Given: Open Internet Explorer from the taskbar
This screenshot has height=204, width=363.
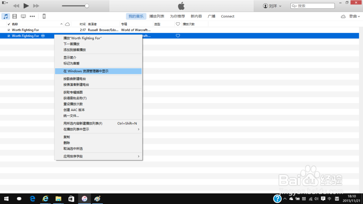Looking at the screenshot, I should [45, 199].
